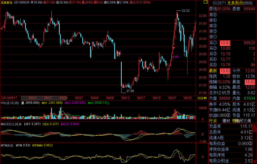Click stock code 002671 in the quote header

coord(219,3)
